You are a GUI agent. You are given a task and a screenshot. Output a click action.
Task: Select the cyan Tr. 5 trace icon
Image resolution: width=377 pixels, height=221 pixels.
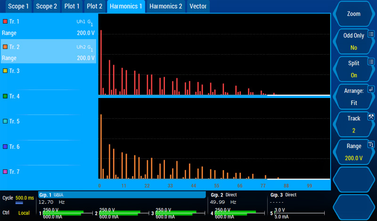(x=5, y=122)
